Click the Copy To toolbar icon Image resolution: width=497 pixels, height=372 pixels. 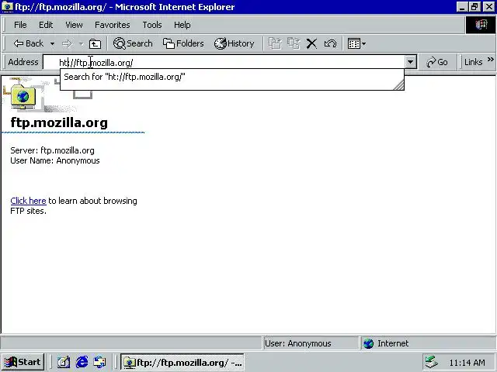click(294, 43)
